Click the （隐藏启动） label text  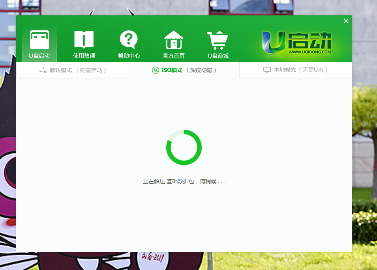[x=91, y=70]
